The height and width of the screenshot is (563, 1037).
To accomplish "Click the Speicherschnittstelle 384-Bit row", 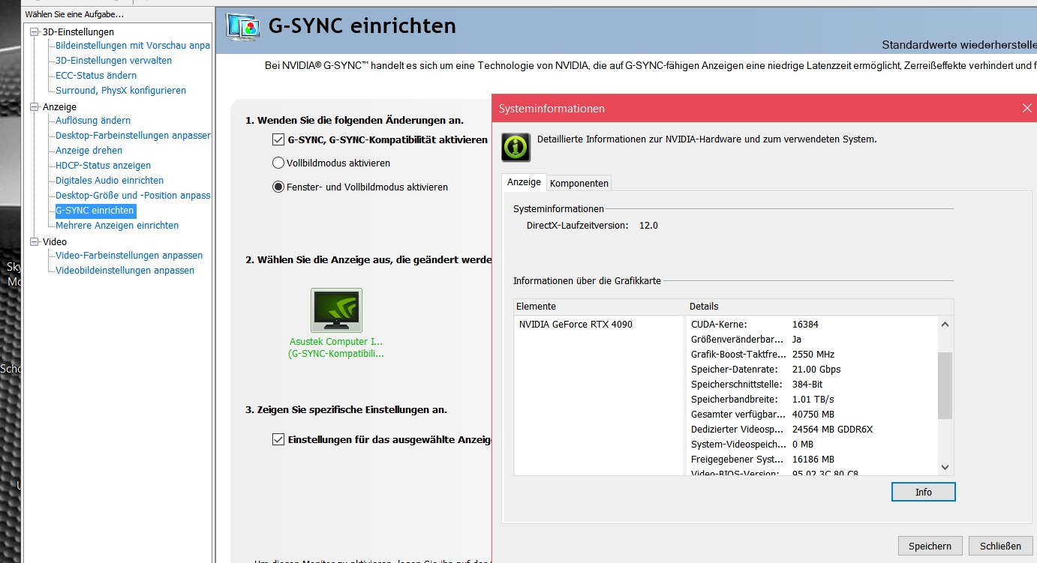I will coord(813,385).
